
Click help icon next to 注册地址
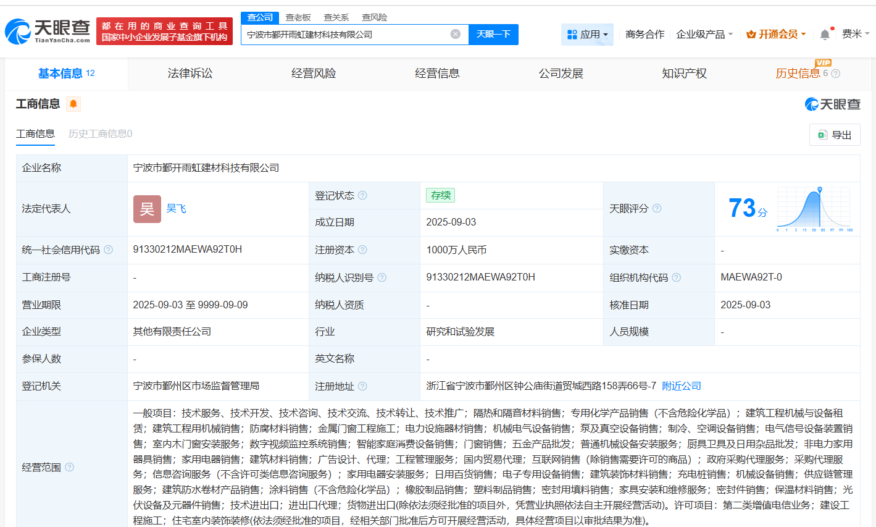point(363,386)
